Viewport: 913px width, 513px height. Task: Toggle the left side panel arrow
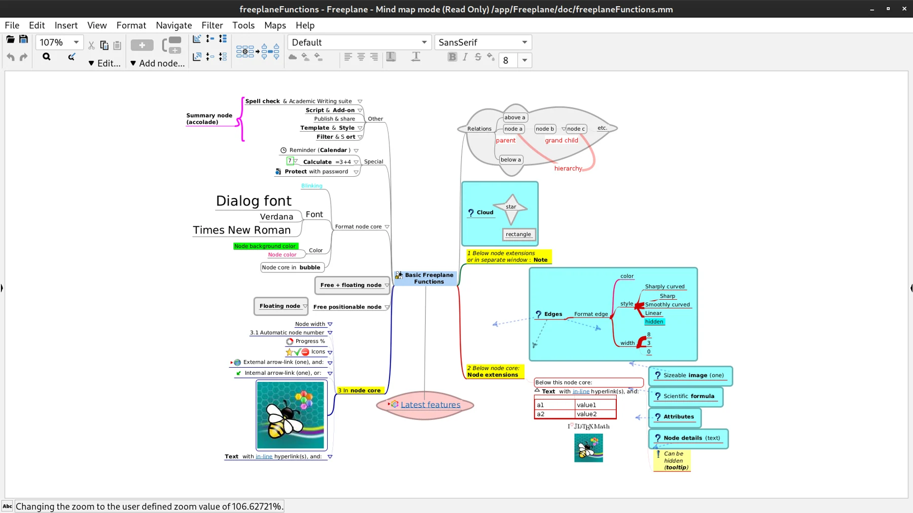pyautogui.click(x=2, y=288)
